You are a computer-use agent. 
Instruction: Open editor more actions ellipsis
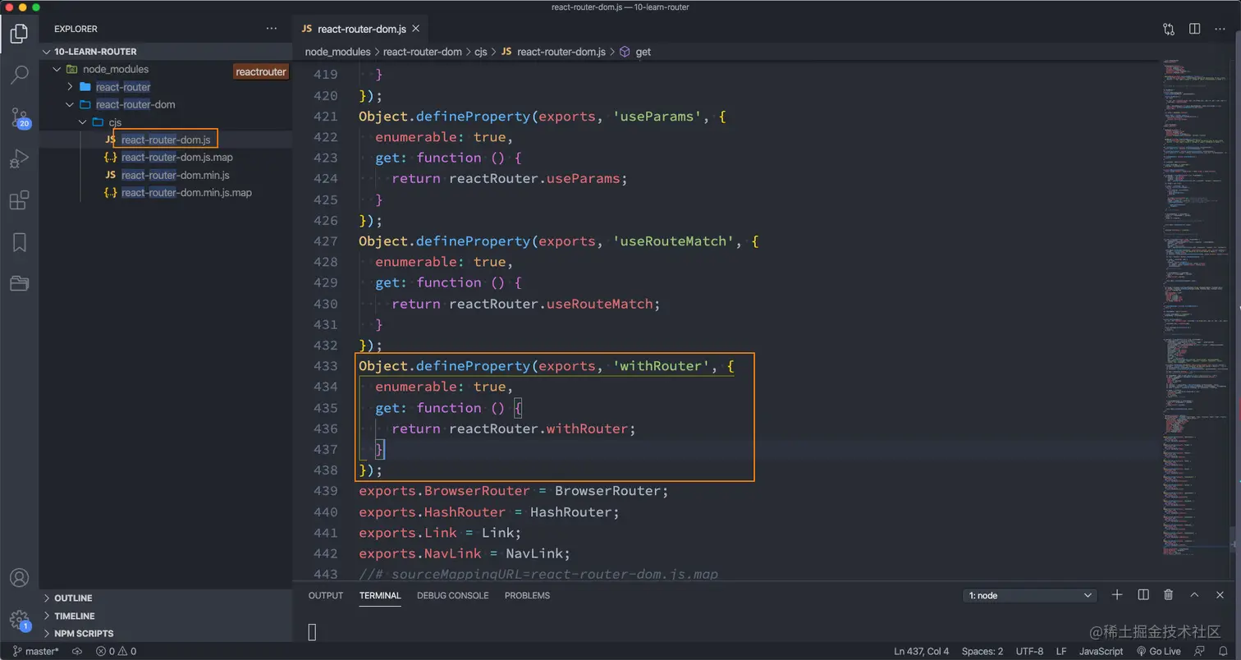[x=1220, y=29]
